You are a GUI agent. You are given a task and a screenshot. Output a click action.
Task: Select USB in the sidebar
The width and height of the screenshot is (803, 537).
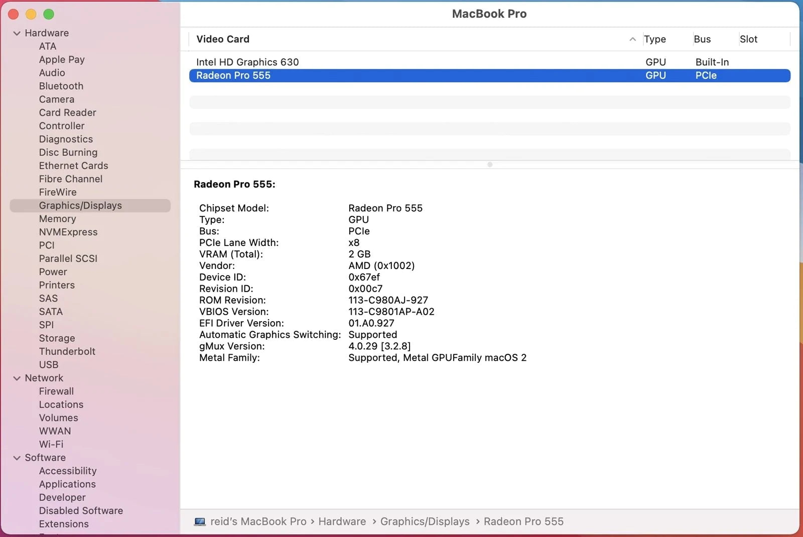point(49,365)
